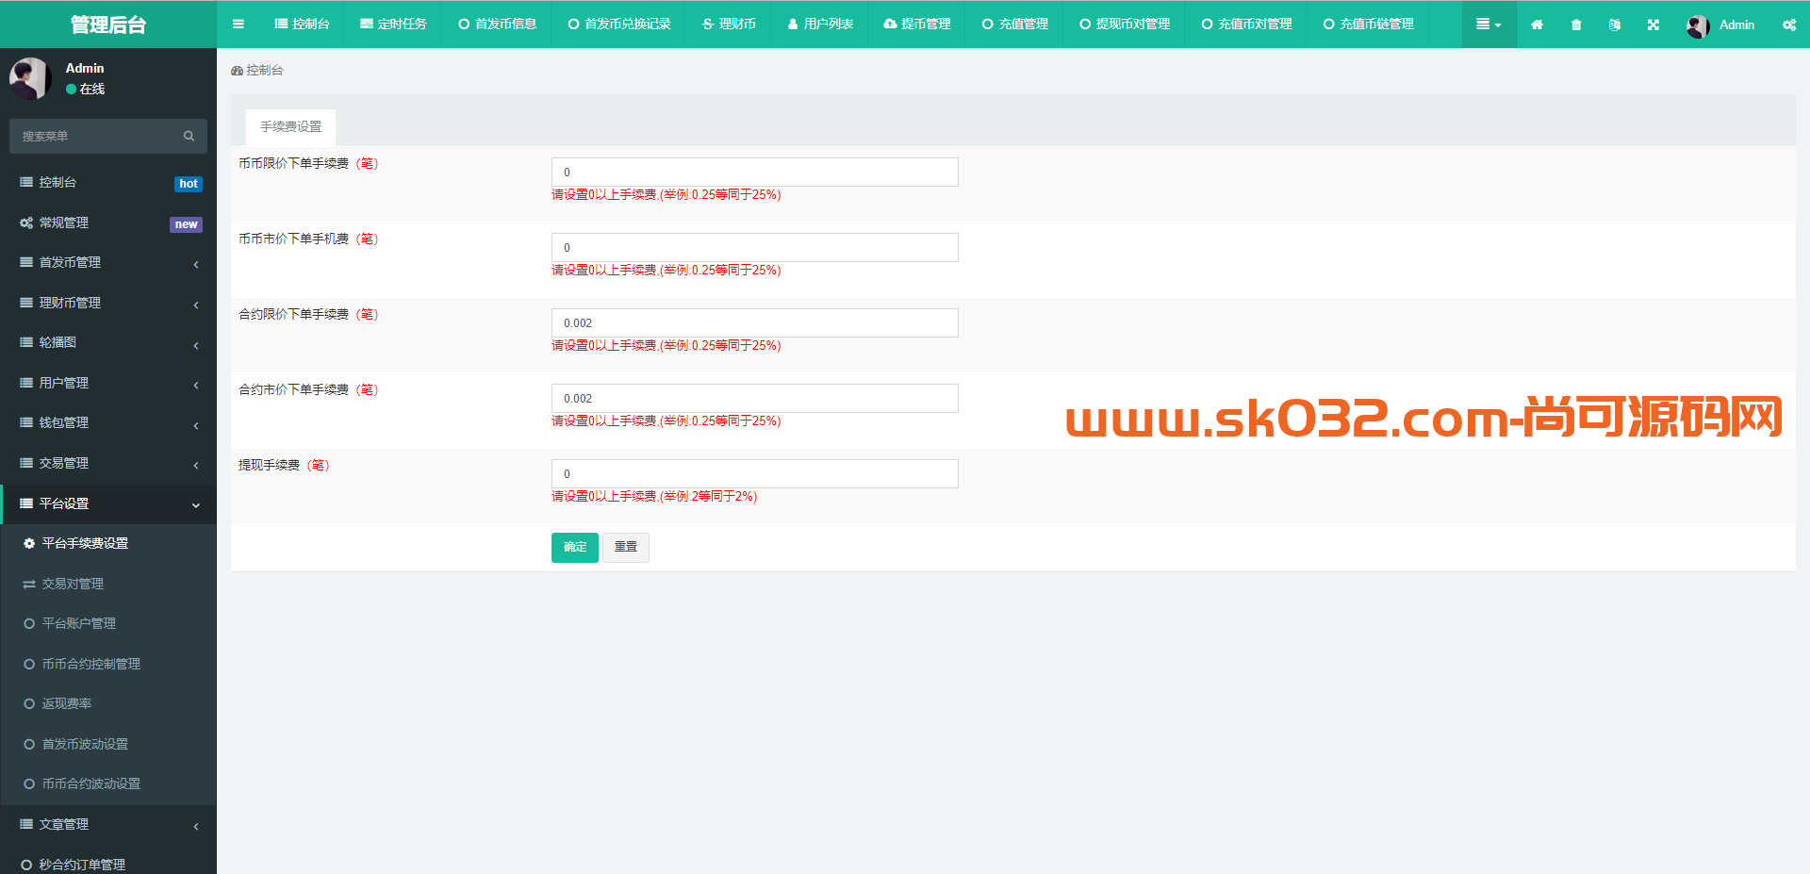Open the 理财币 top navigation item

[729, 25]
